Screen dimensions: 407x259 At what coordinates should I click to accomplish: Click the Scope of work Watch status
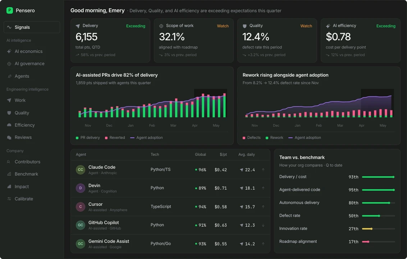pyautogui.click(x=223, y=26)
